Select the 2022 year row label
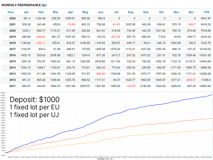The image size is (213, 160). click(13, 18)
